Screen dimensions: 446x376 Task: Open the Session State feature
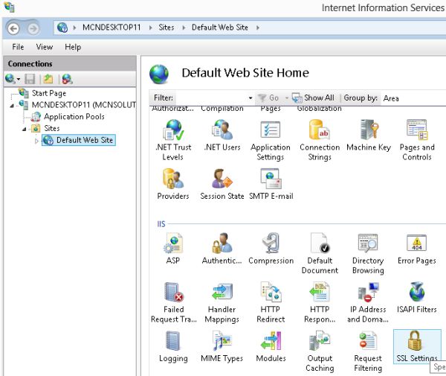pos(222,184)
